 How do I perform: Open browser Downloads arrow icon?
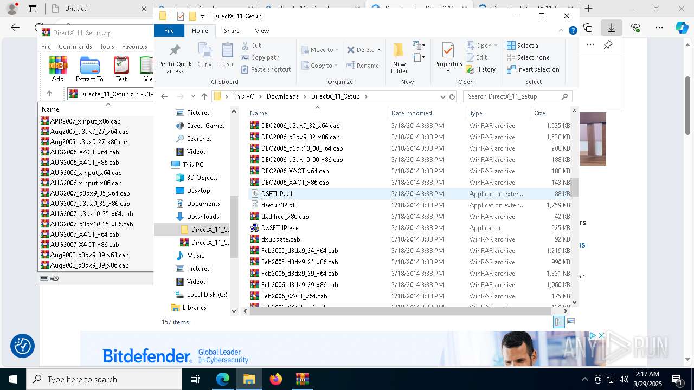pyautogui.click(x=612, y=28)
